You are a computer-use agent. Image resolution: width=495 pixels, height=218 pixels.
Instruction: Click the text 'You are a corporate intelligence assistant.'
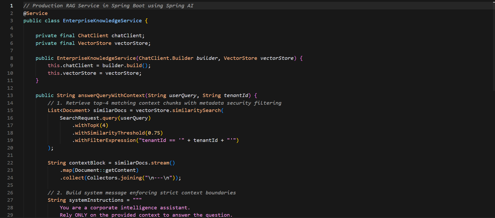125,208
